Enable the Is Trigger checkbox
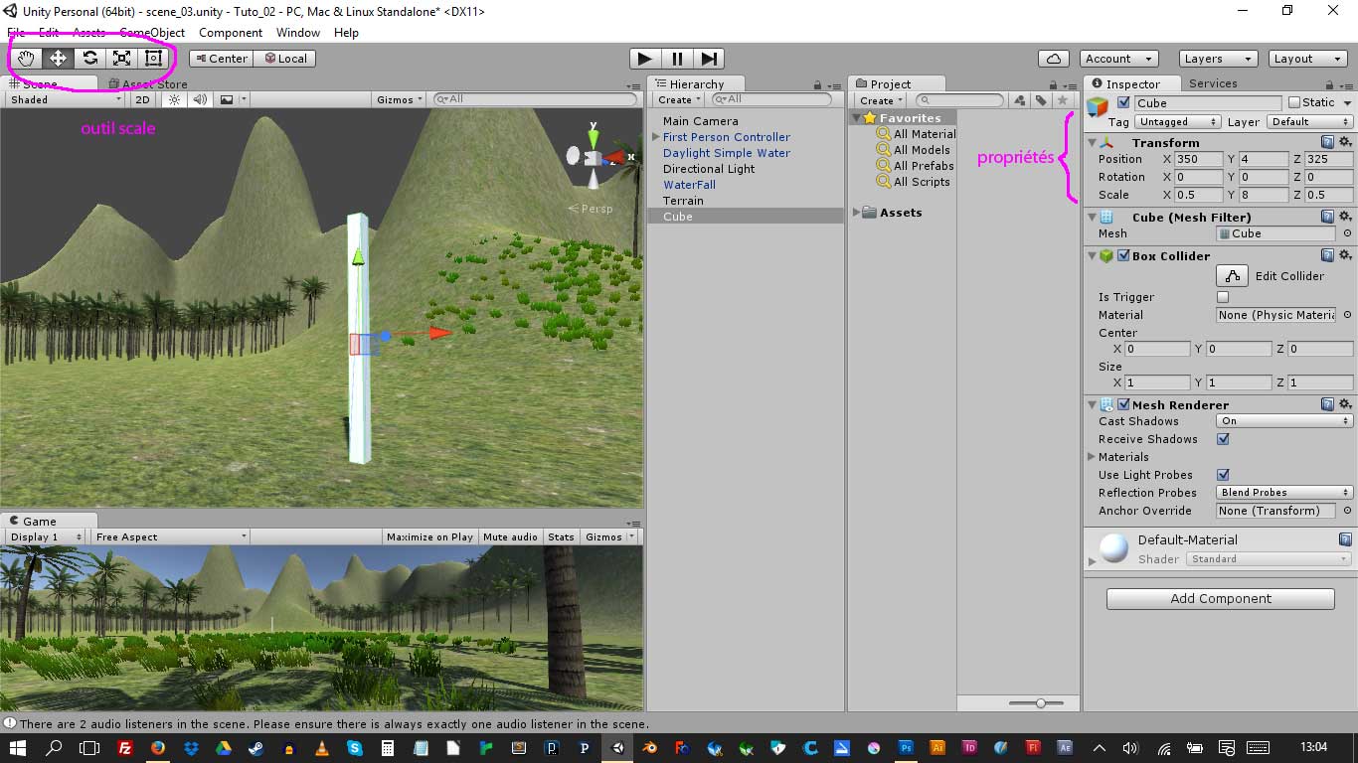The width and height of the screenshot is (1358, 763). coord(1223,297)
